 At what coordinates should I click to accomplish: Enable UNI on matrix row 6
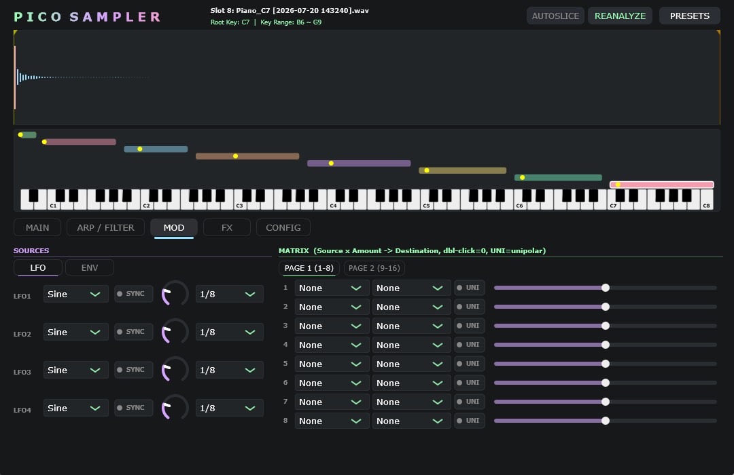pyautogui.click(x=469, y=383)
